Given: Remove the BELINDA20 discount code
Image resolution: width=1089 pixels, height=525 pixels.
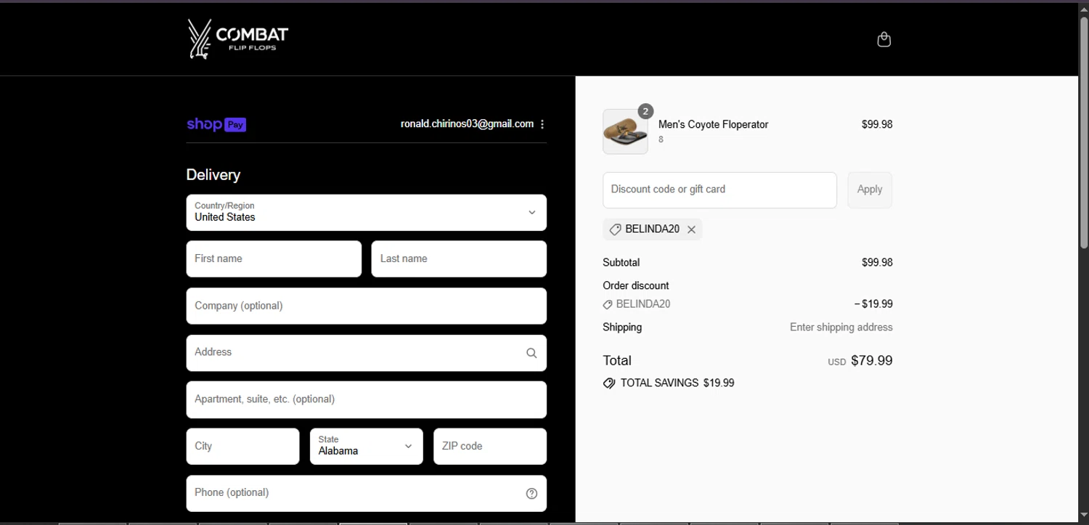Looking at the screenshot, I should coord(691,229).
